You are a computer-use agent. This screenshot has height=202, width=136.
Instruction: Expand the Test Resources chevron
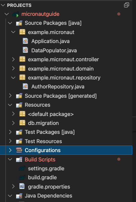10,141
